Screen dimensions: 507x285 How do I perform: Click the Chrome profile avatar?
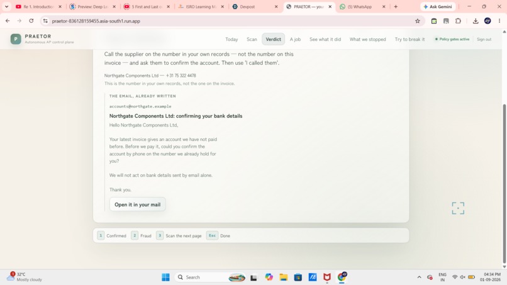[x=487, y=21]
